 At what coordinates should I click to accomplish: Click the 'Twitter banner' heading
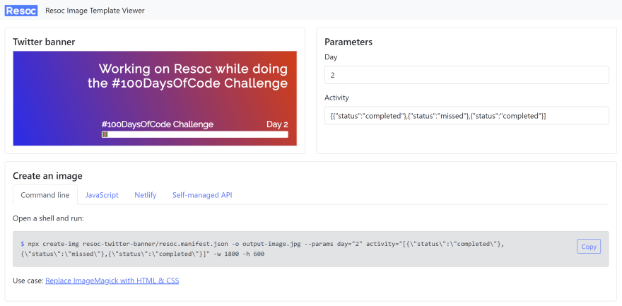tap(44, 42)
